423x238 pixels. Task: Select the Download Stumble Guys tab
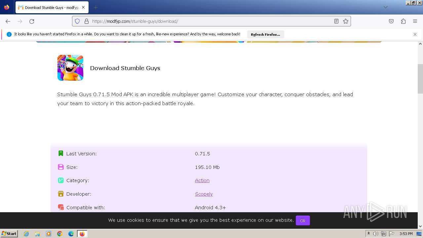(x=52, y=7)
